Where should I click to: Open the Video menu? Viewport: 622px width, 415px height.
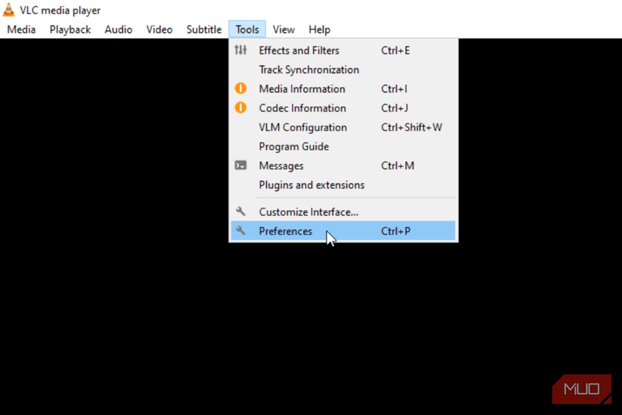159,29
